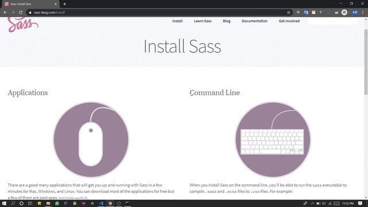Click the Wi-Fi network icon in tray
368x207 pixels.
[330, 203]
